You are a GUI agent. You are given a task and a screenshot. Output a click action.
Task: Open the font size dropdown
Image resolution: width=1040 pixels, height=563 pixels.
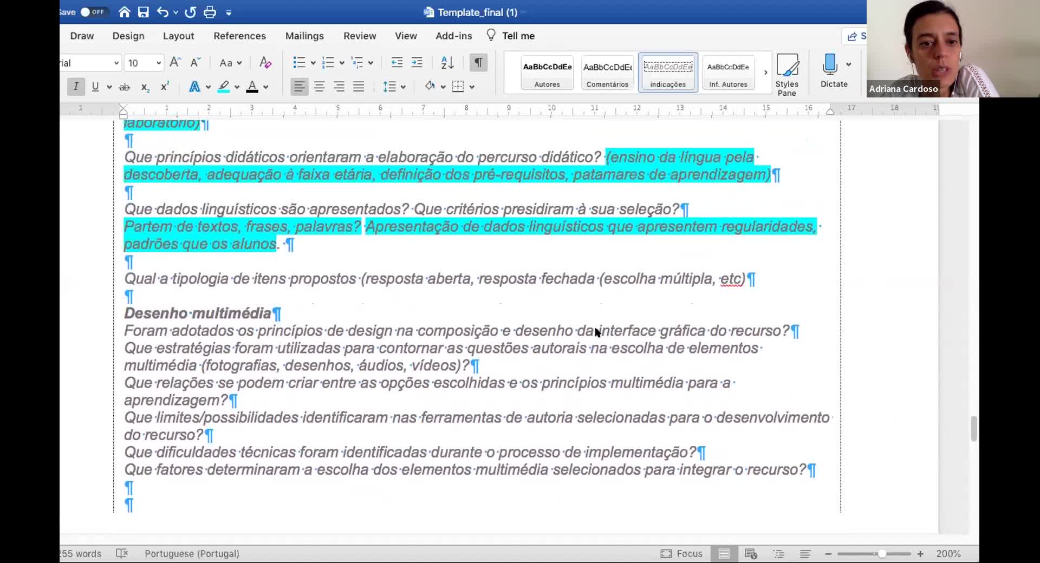(x=158, y=63)
